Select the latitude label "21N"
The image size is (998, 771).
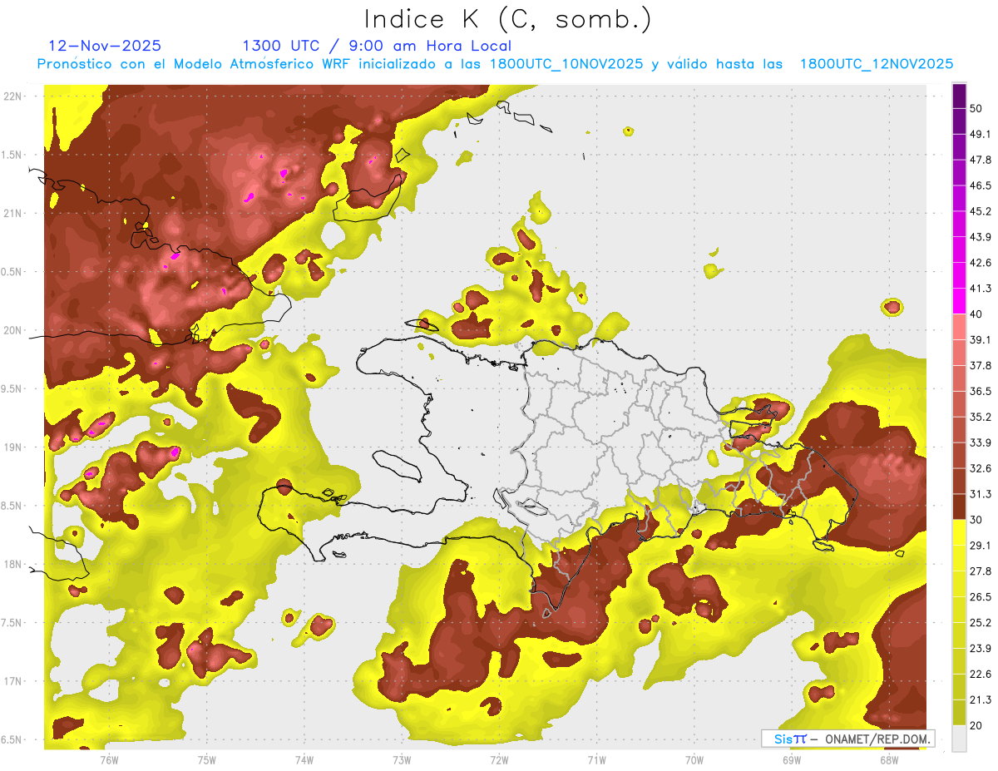14,214
